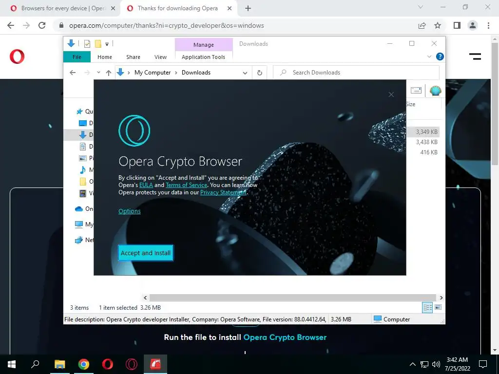Click the red Opera logo on webpage
This screenshot has width=499, height=374.
tap(17, 56)
